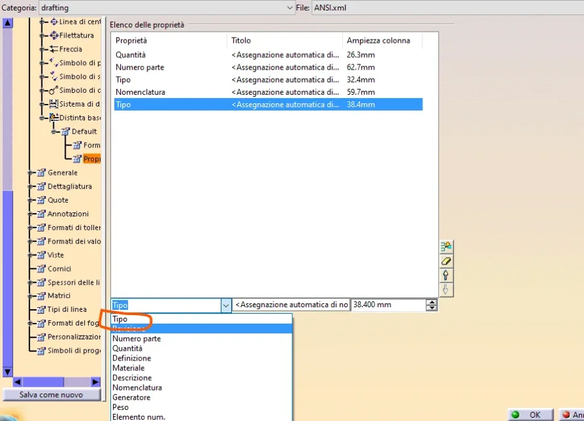Click the property combo box arrow
This screenshot has height=421, width=584.
point(226,305)
